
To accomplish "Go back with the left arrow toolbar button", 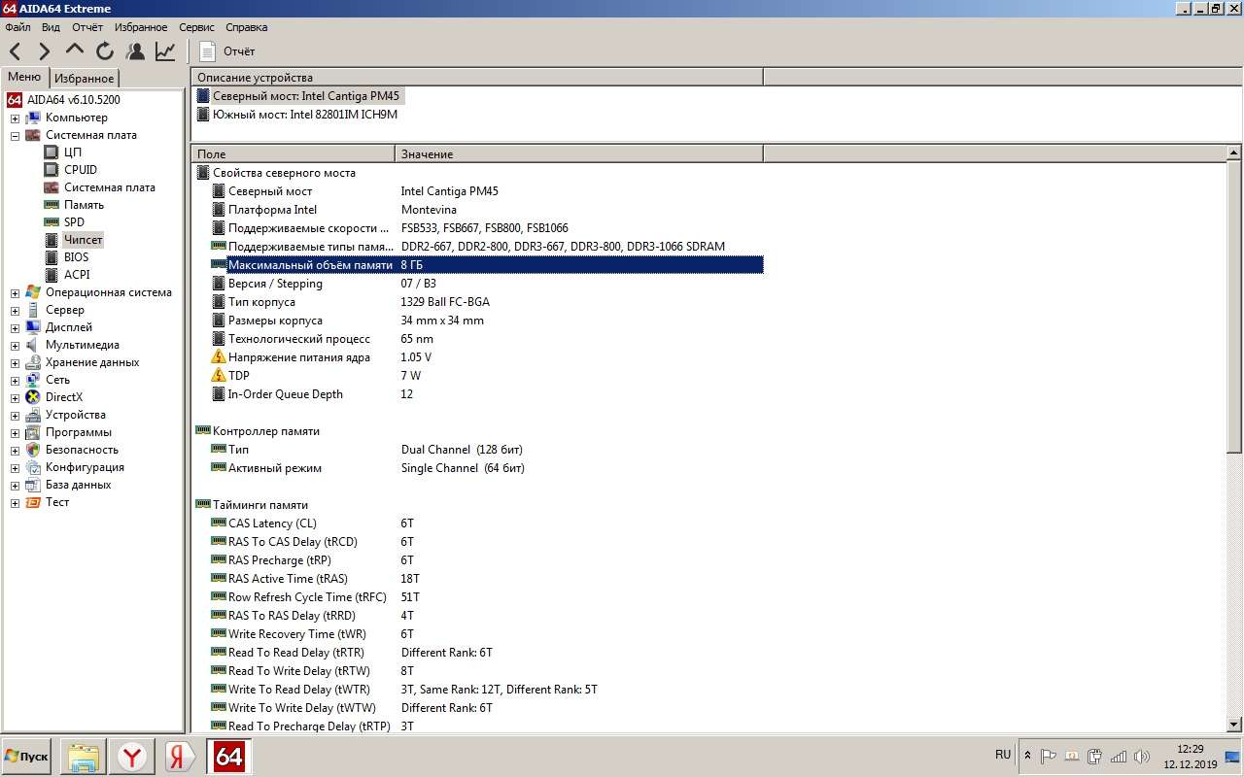I will pyautogui.click(x=15, y=51).
